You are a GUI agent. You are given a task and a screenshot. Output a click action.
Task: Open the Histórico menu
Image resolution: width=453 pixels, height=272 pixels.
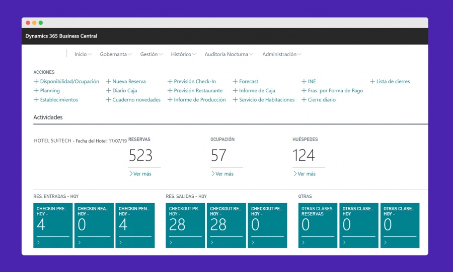pyautogui.click(x=181, y=54)
